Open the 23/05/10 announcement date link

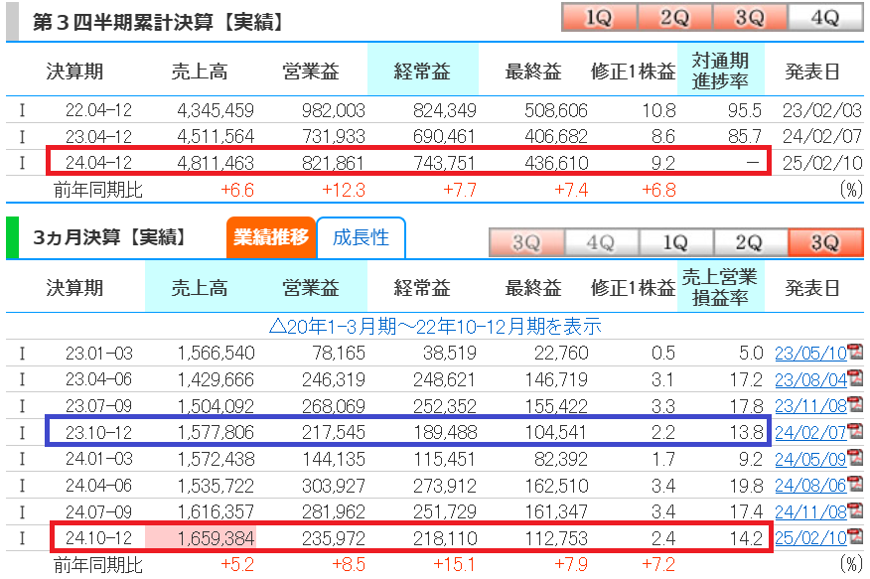(810, 354)
